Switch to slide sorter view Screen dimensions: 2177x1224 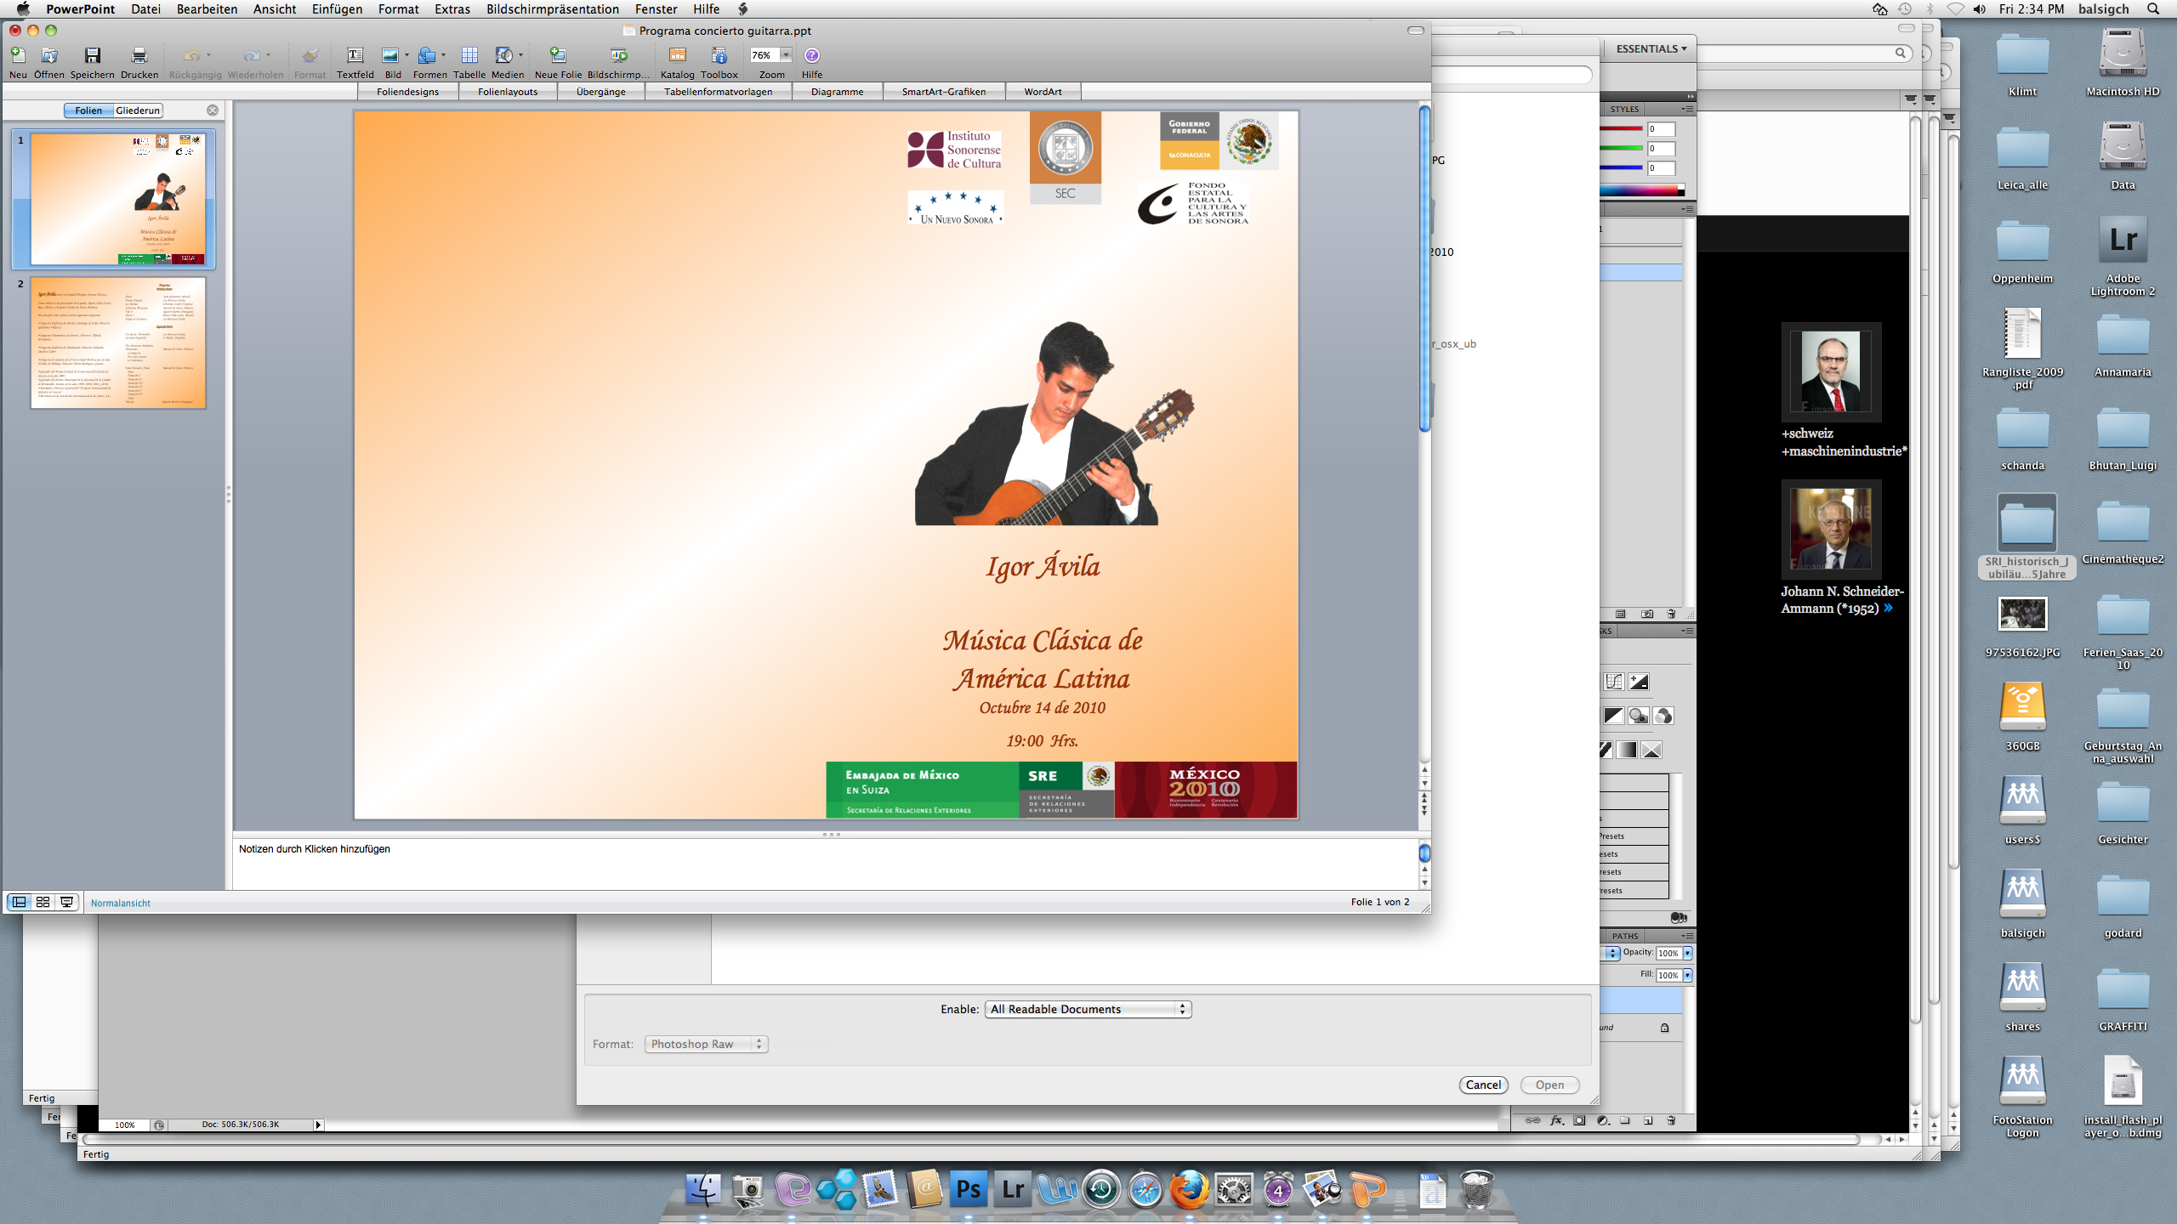pos(43,902)
